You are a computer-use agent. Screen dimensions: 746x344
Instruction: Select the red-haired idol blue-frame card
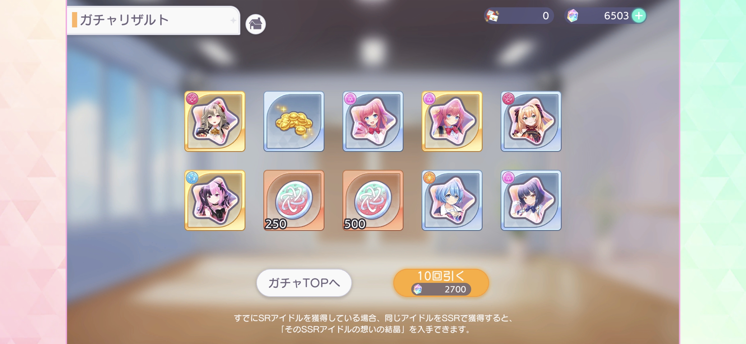(373, 121)
